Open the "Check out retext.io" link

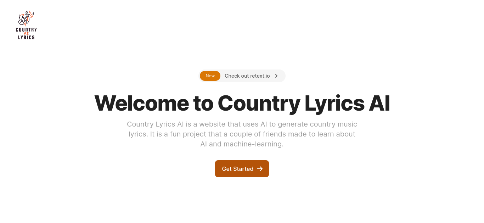(x=247, y=76)
